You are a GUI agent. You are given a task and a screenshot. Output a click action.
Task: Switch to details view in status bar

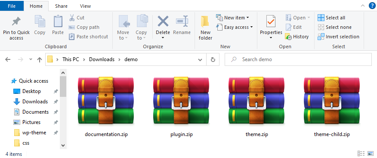pyautogui.click(x=361, y=153)
